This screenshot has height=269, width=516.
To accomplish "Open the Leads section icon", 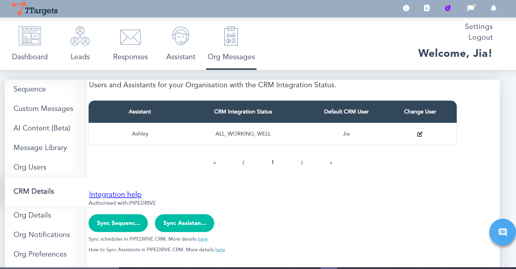I will pos(80,36).
